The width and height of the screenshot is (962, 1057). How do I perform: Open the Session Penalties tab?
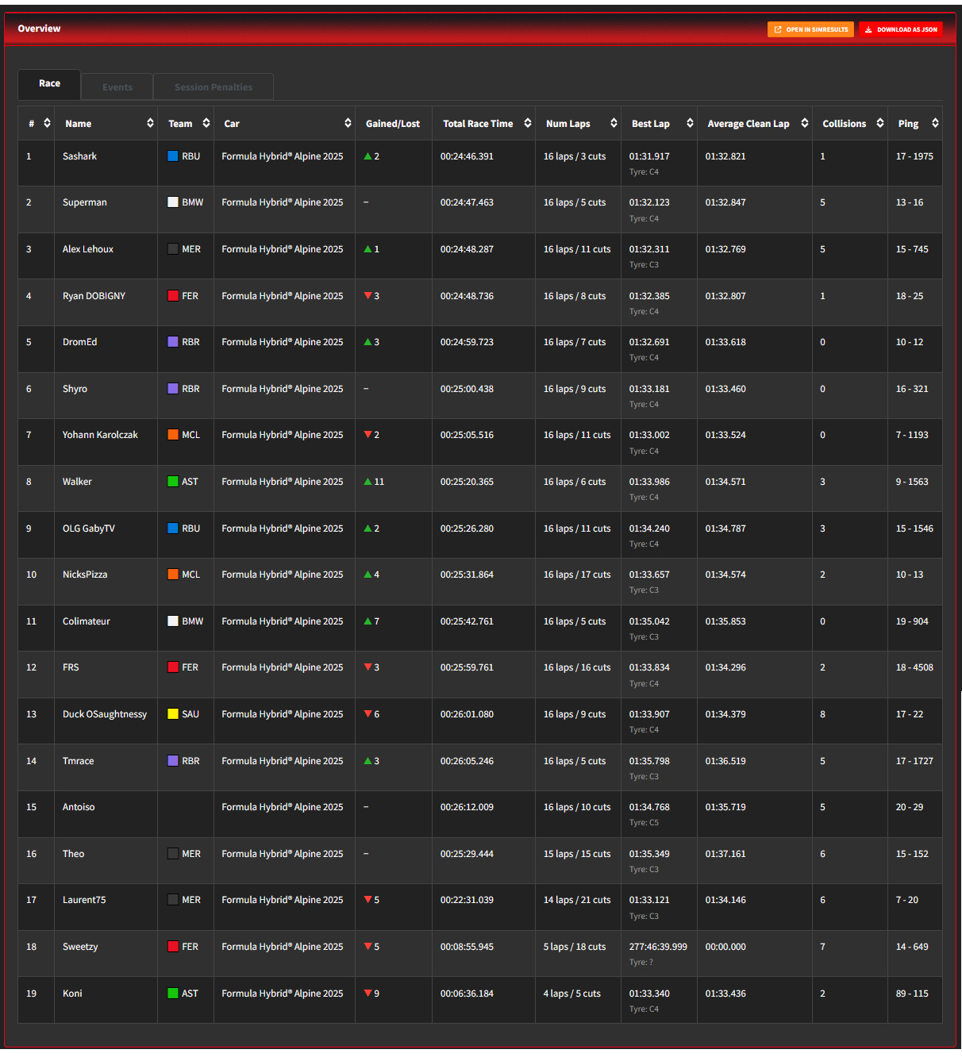pos(214,87)
